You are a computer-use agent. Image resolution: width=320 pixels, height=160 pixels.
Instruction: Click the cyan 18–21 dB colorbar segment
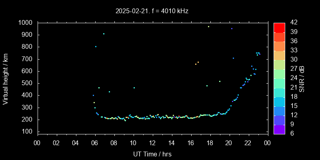point(279,92)
